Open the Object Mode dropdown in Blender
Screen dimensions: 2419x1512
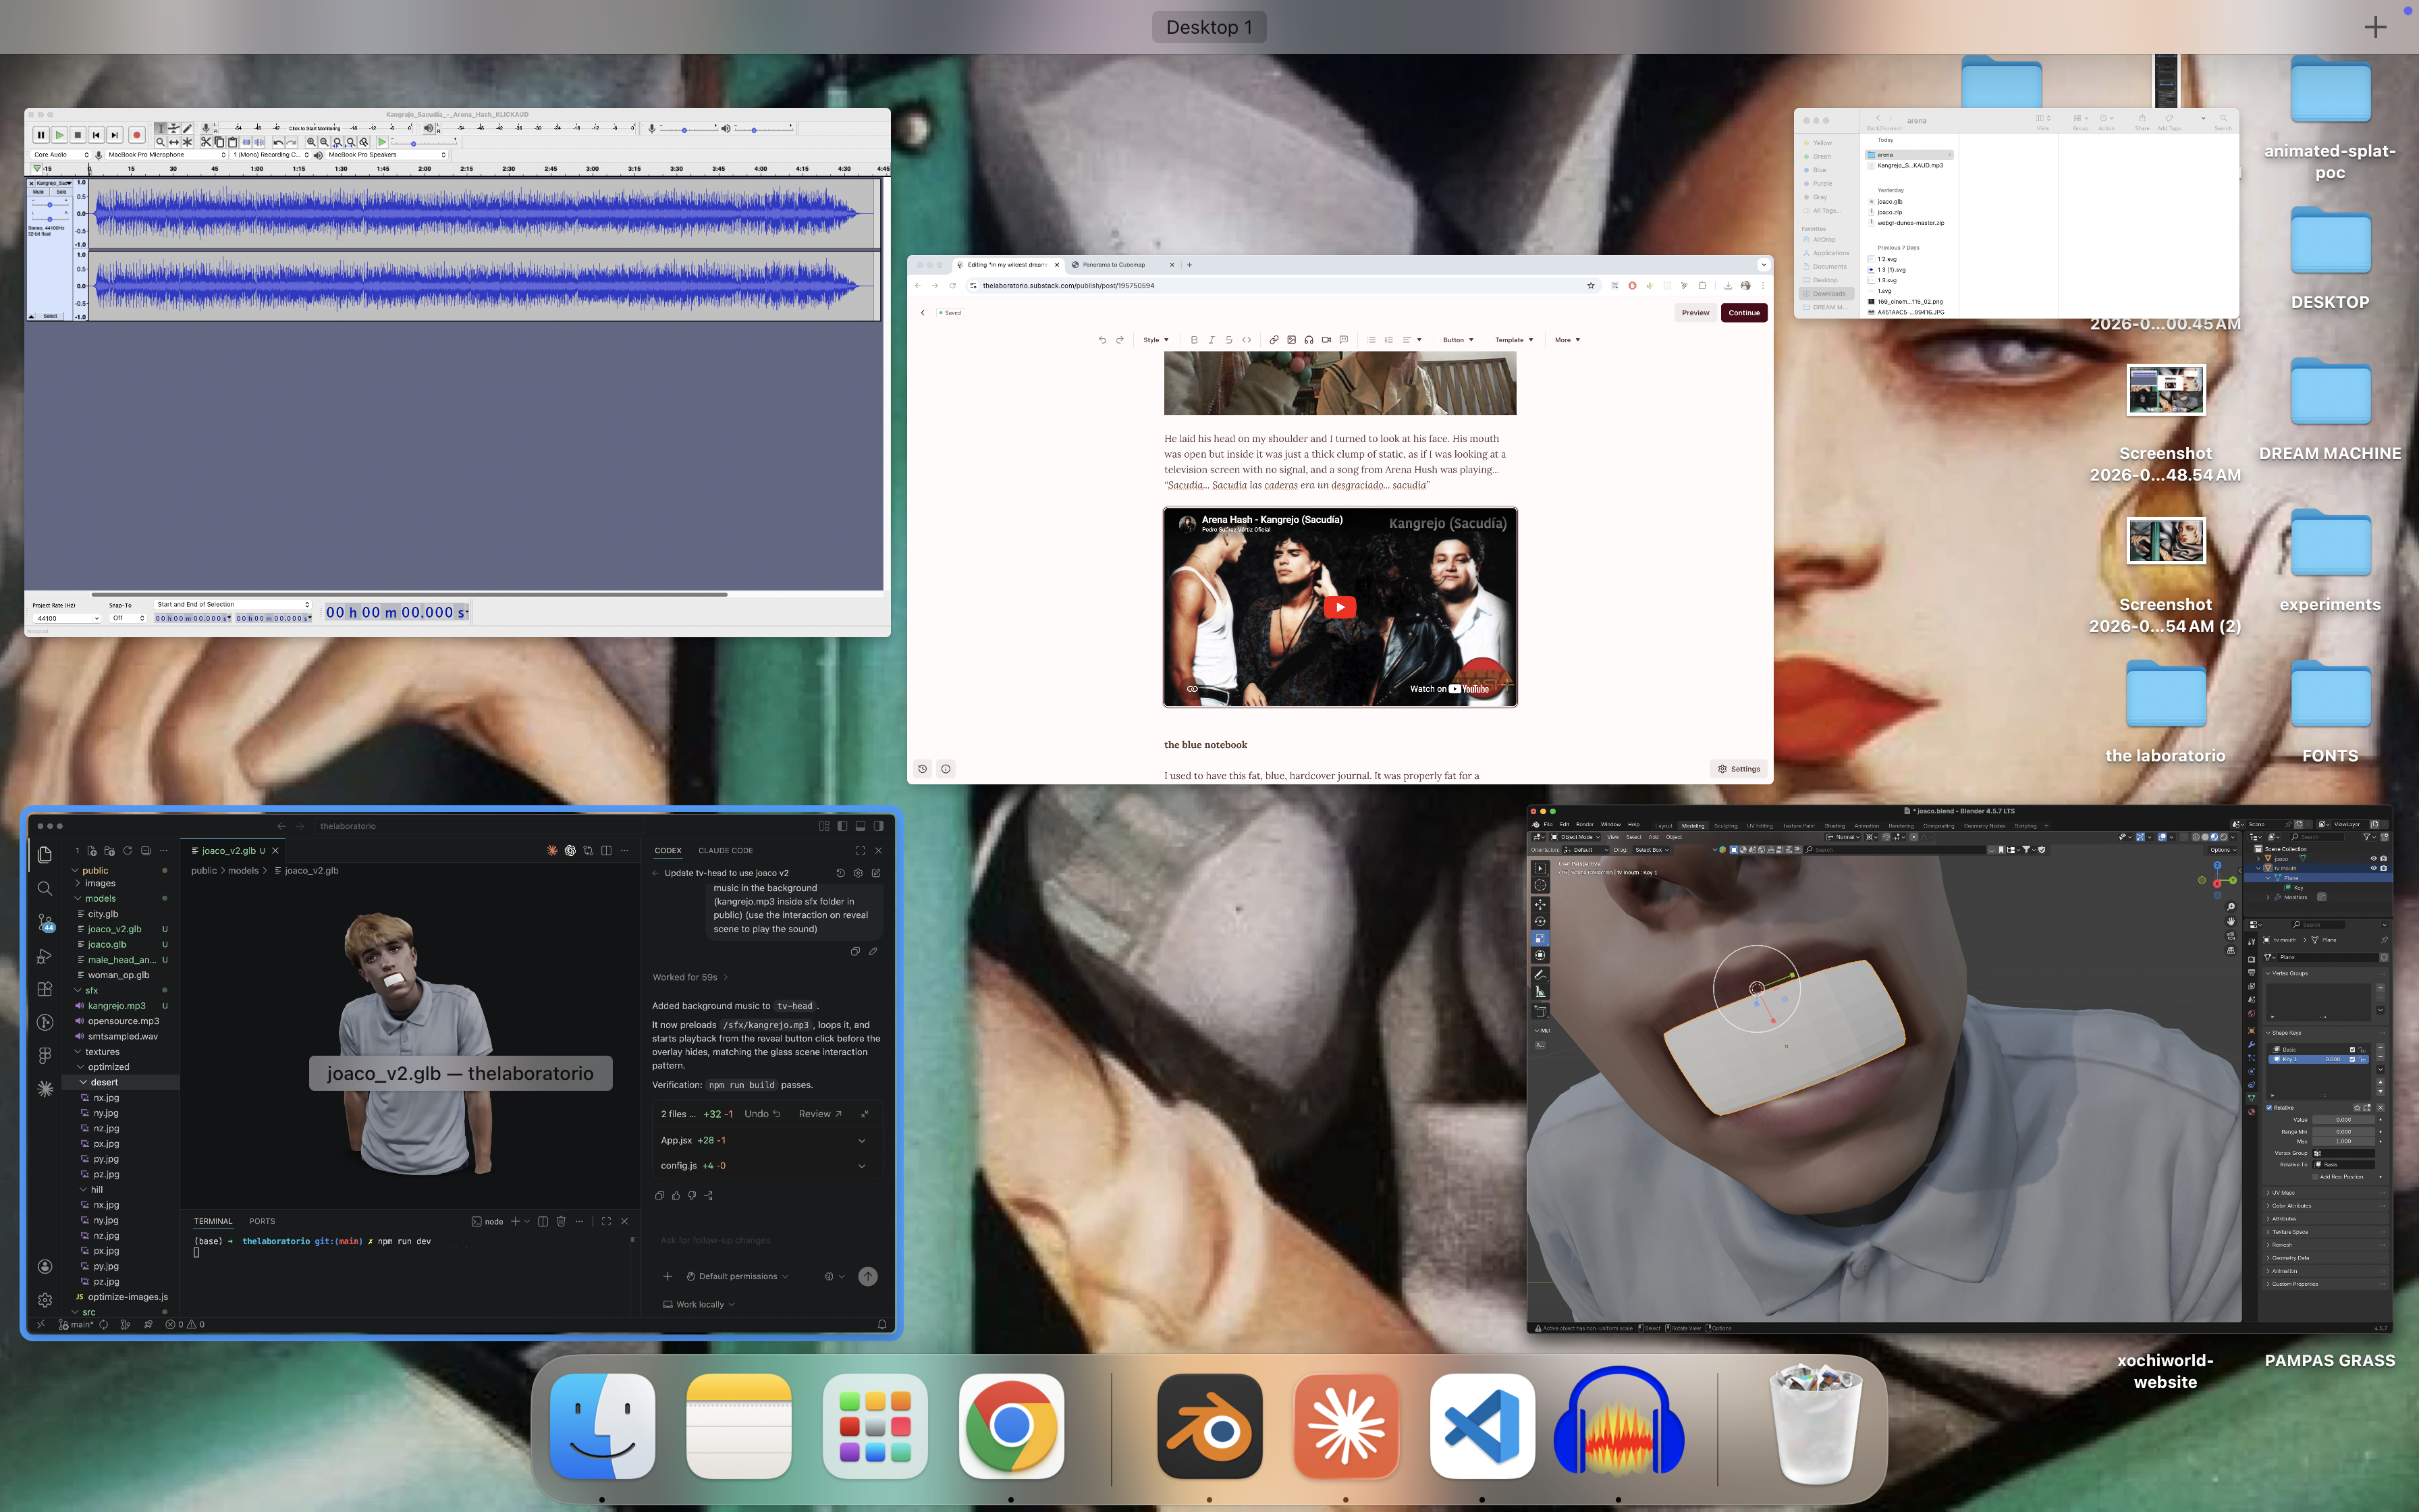pyautogui.click(x=1575, y=837)
